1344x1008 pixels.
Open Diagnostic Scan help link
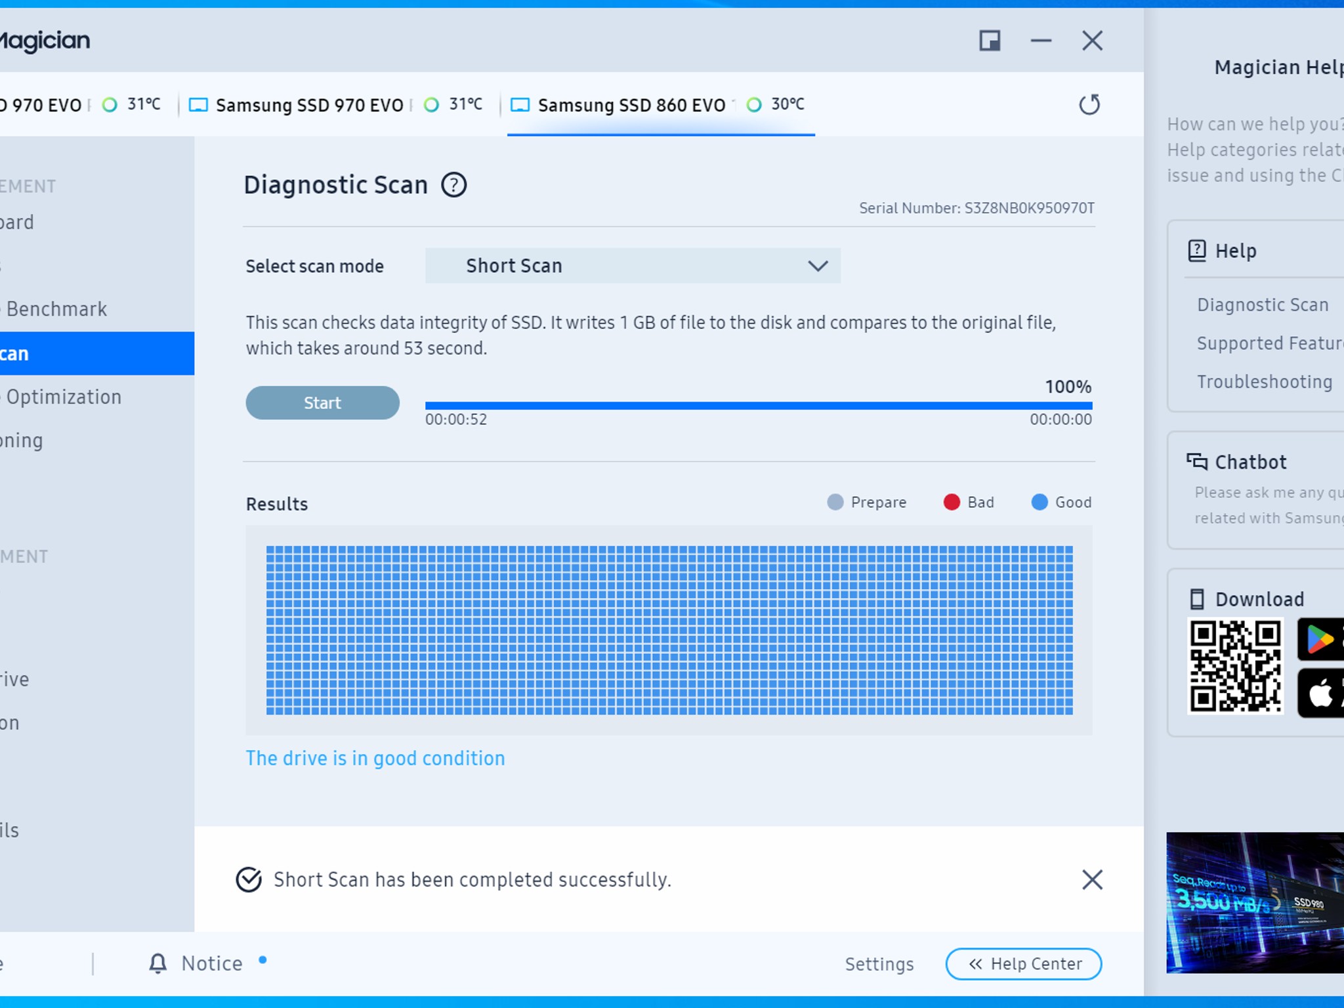click(x=1263, y=305)
